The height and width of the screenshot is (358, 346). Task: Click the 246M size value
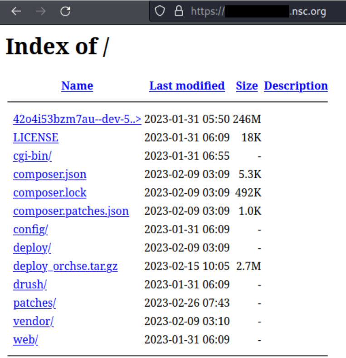247,119
